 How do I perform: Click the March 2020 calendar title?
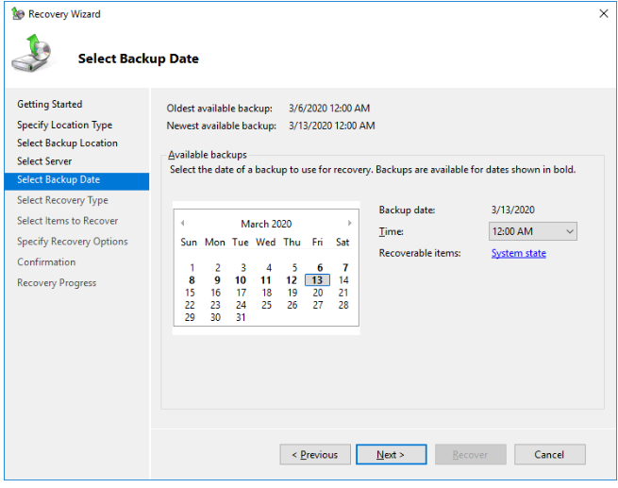tap(266, 224)
